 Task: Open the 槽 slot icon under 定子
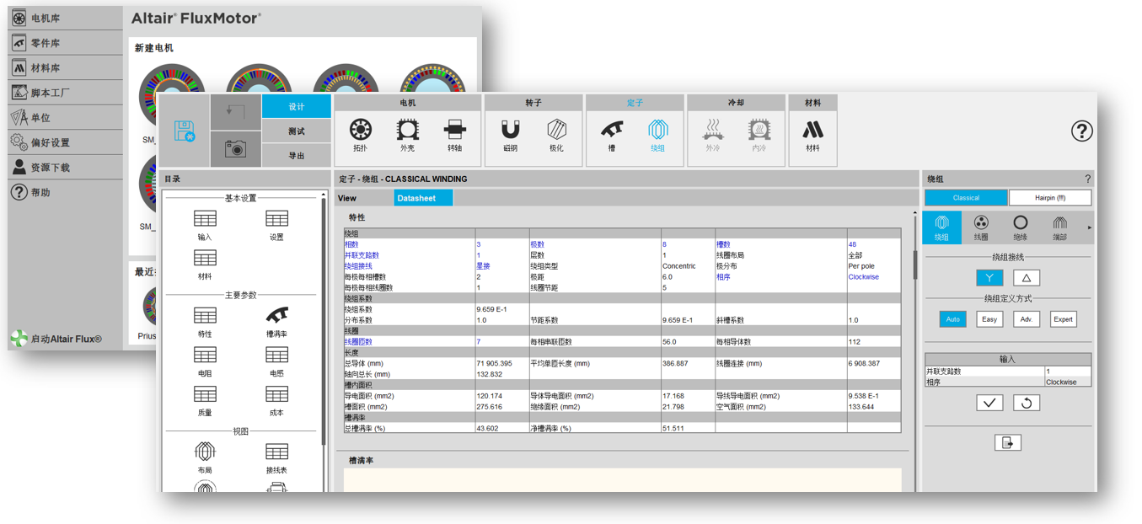point(612,134)
